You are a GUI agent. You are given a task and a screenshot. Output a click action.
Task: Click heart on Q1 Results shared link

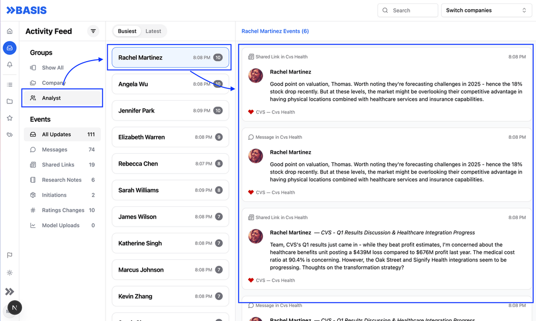pyautogui.click(x=251, y=280)
